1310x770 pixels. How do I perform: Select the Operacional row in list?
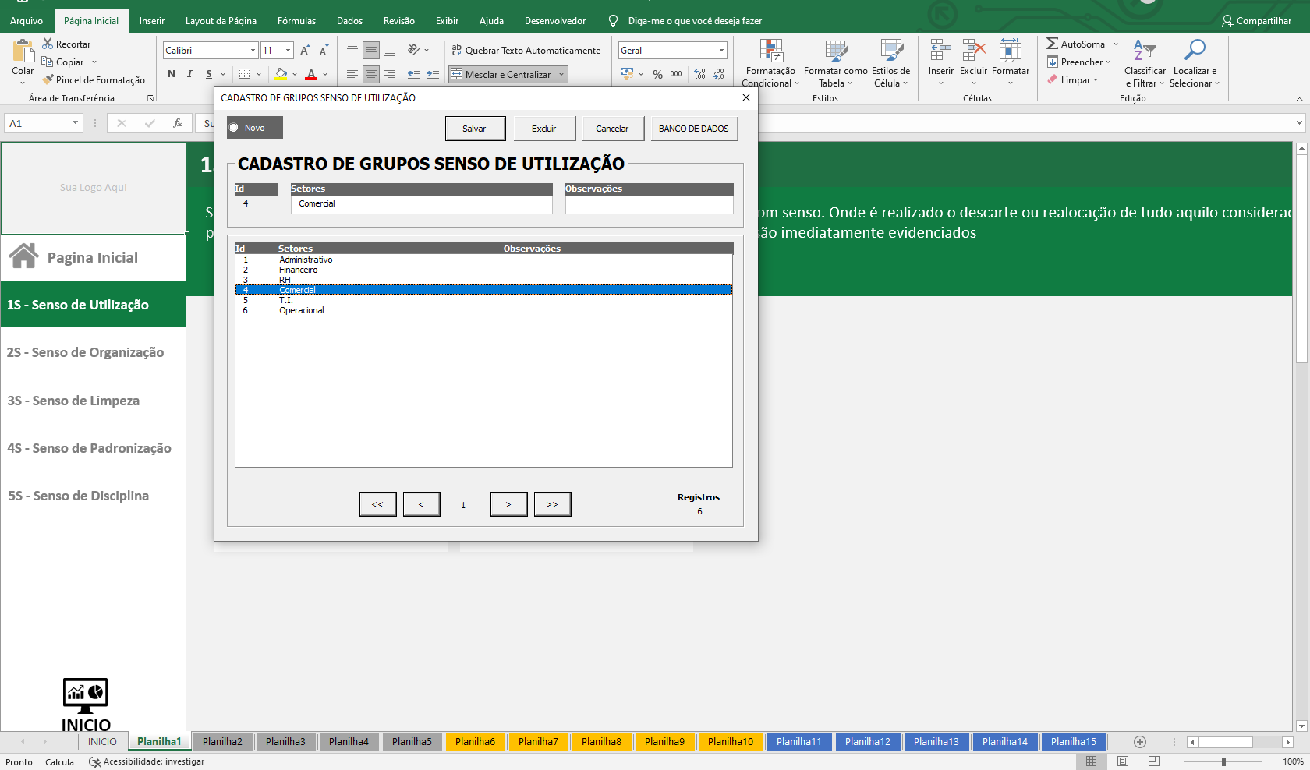[x=302, y=310]
